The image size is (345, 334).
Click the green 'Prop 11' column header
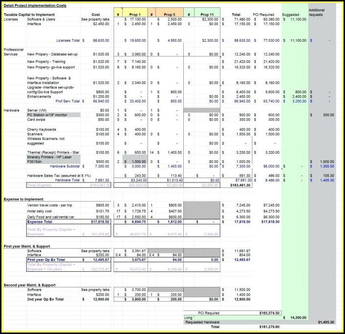pos(207,15)
